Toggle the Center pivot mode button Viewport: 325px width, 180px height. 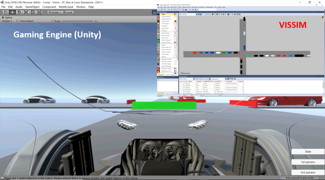[53, 12]
